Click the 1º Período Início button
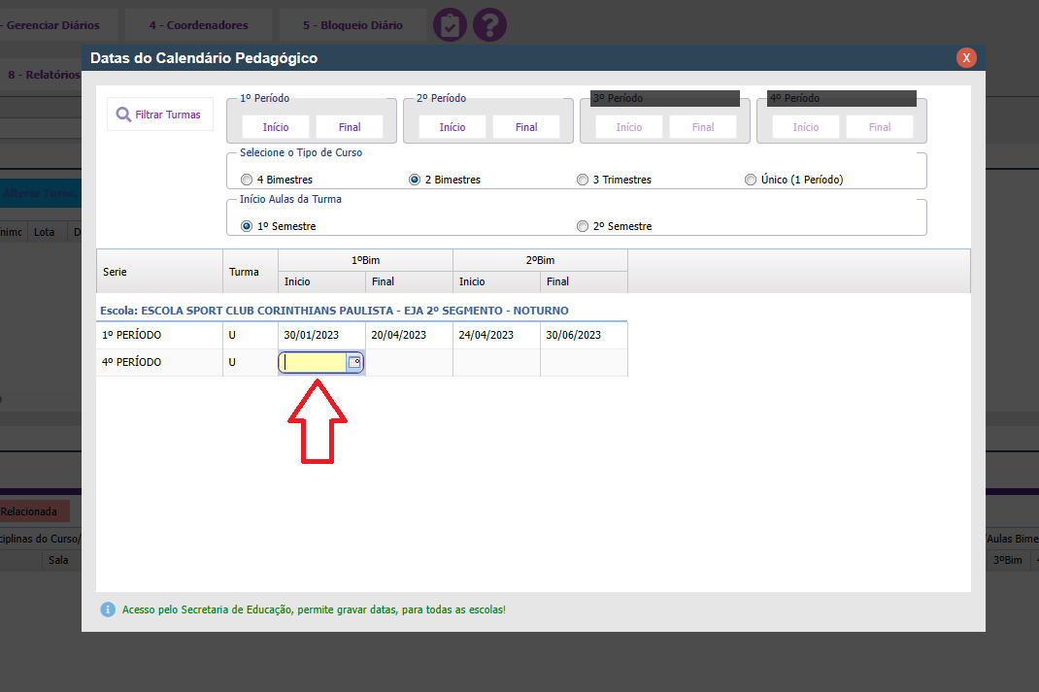 (276, 127)
